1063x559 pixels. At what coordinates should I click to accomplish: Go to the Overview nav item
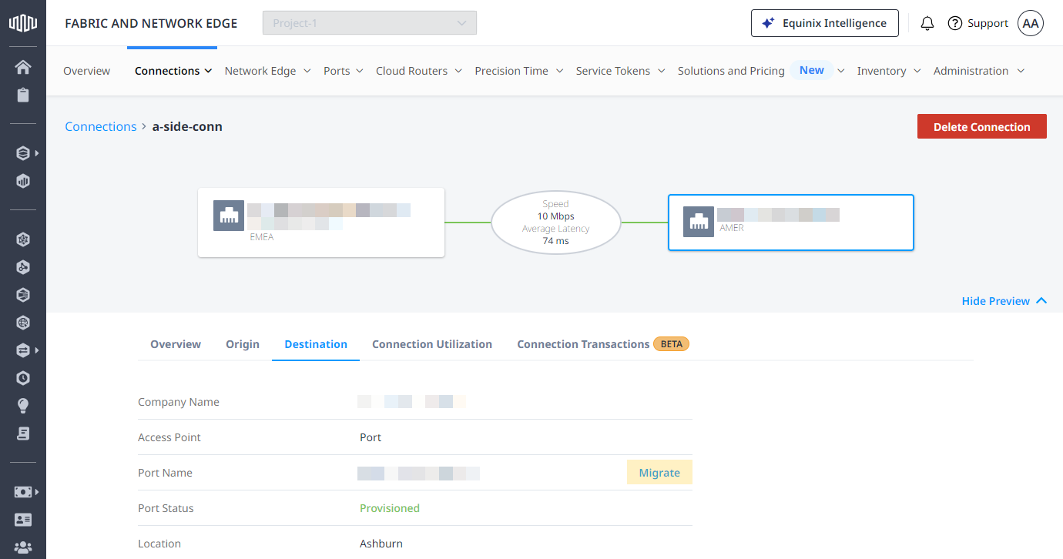pos(86,71)
